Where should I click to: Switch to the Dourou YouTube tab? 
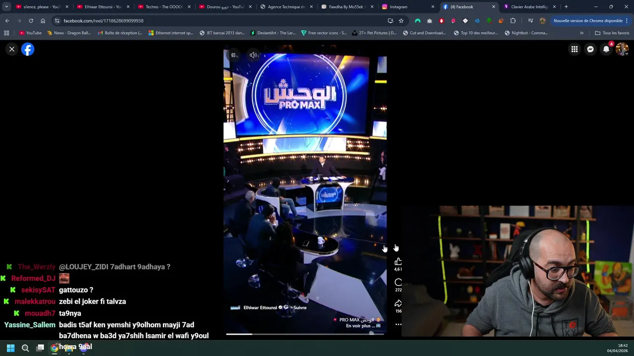tap(225, 7)
